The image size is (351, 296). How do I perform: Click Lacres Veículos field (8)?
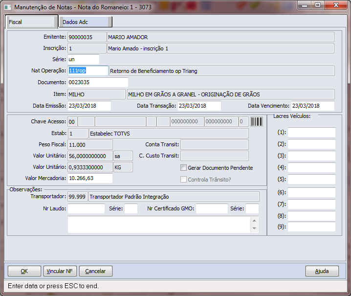311,216
